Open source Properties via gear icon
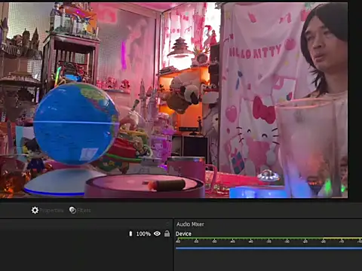The width and height of the screenshot is (362, 271). tap(35, 210)
